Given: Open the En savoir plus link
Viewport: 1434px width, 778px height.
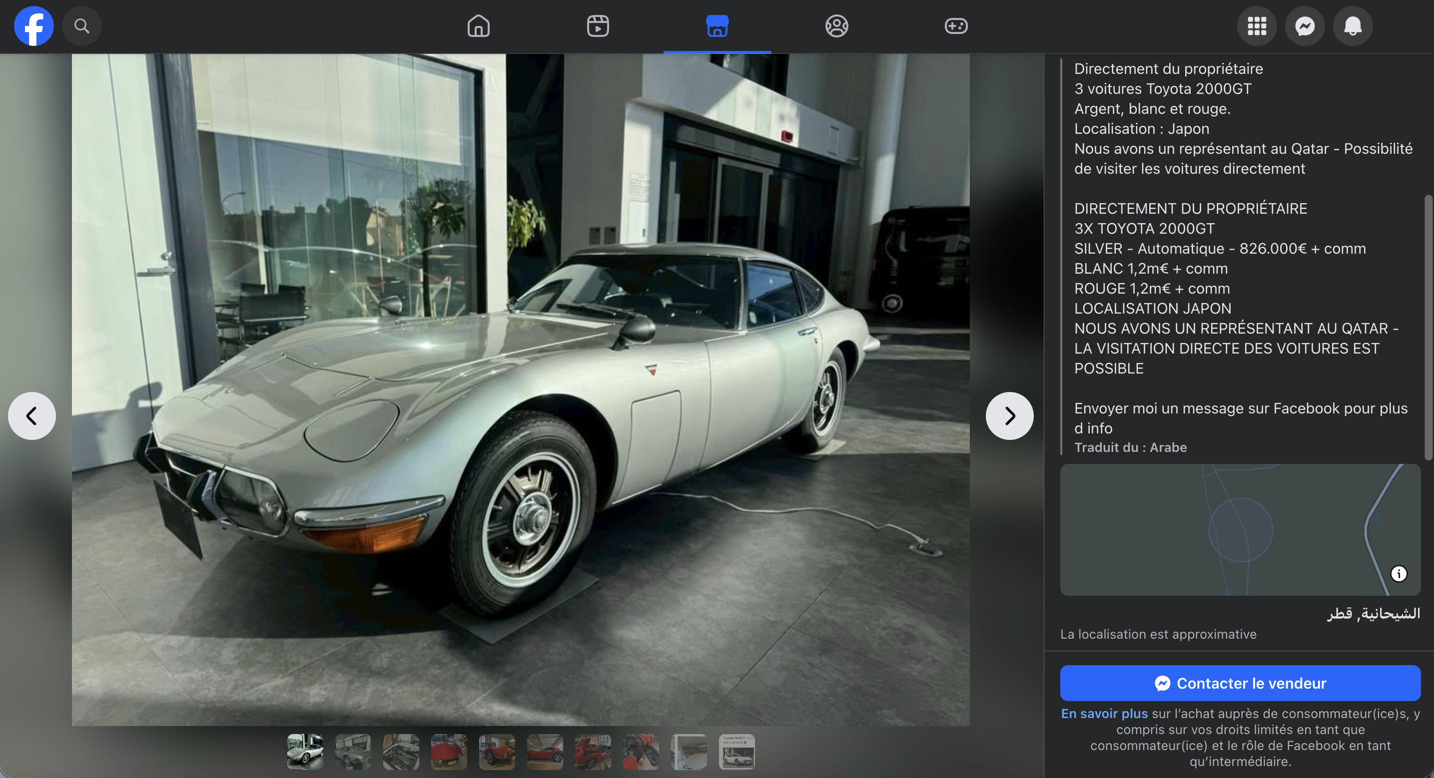Looking at the screenshot, I should click(x=1104, y=714).
